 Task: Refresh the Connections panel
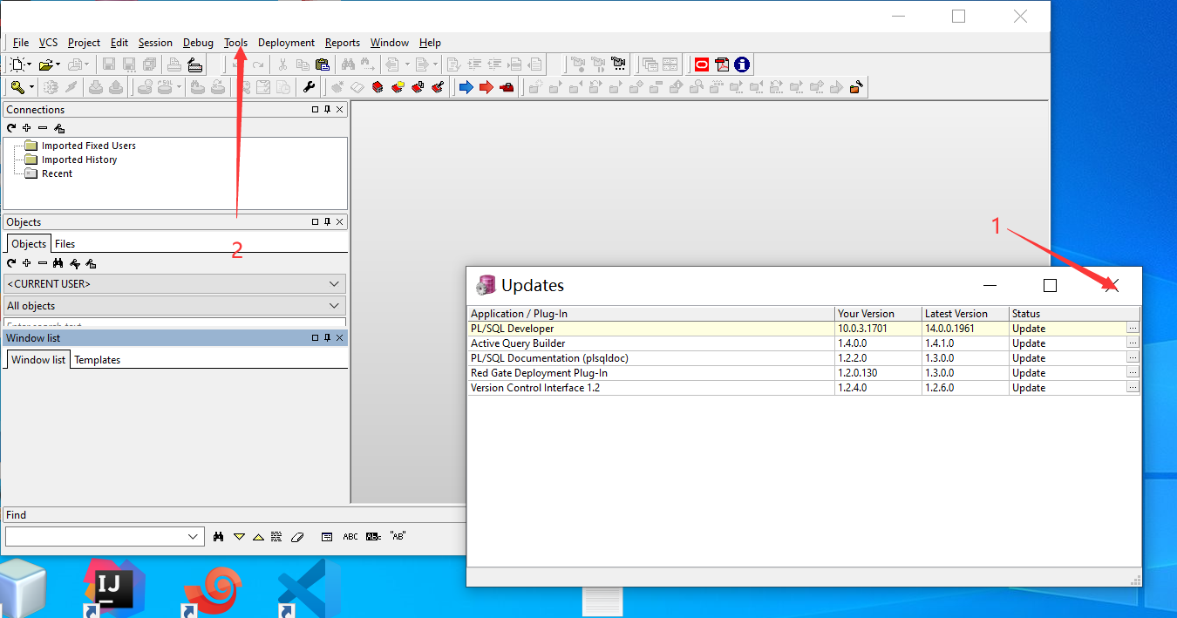click(x=11, y=128)
